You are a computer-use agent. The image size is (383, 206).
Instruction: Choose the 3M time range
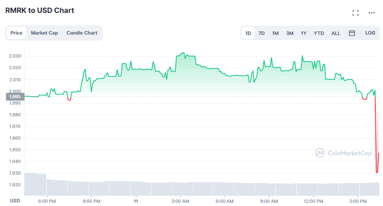(x=290, y=33)
